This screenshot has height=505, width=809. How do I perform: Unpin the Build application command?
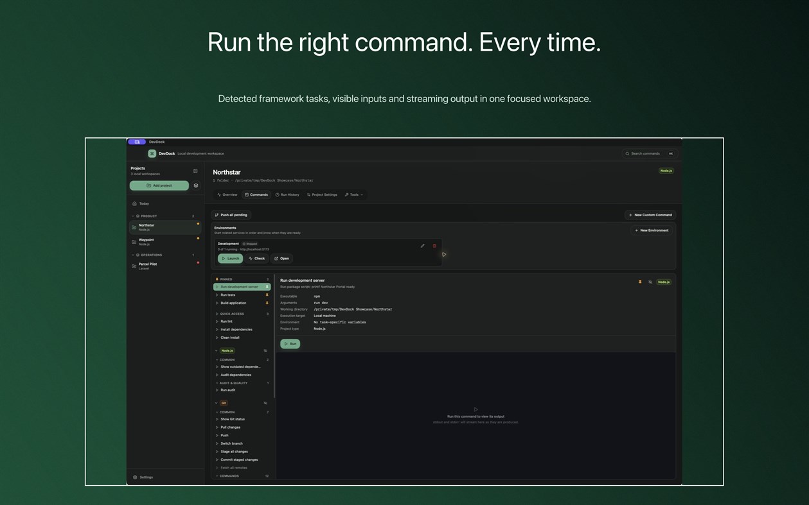click(267, 303)
